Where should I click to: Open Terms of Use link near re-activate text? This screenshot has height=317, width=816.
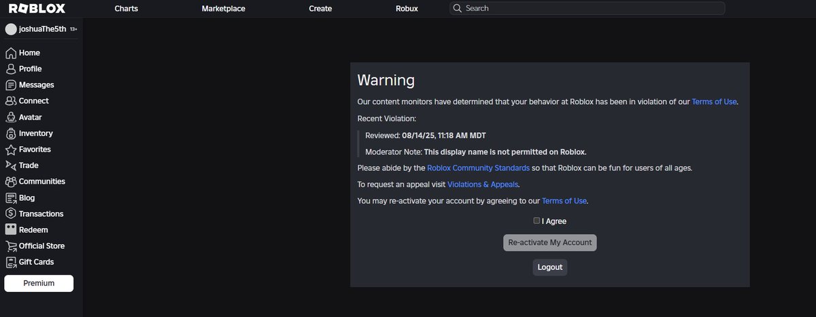[x=564, y=201]
